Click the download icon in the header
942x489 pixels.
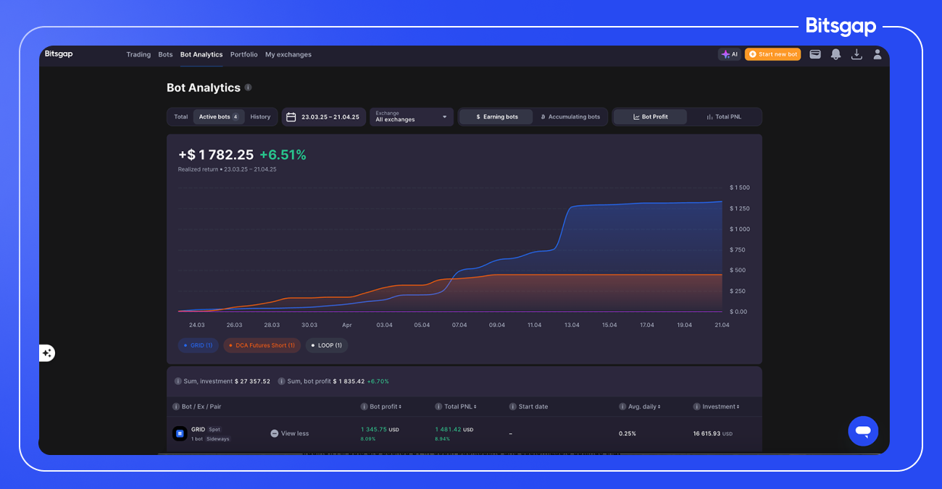point(856,54)
